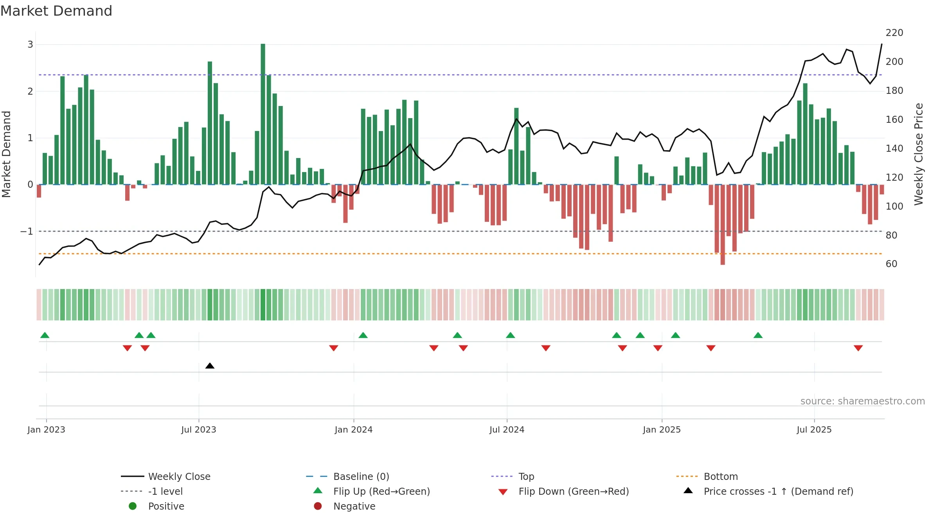Click red flip-down marker just before Jan 2024
The height and width of the screenshot is (528, 939).
(x=333, y=348)
